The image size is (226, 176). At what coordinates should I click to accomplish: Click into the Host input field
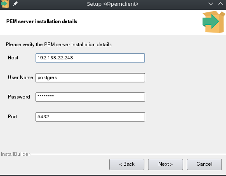pyautogui.click(x=90, y=58)
